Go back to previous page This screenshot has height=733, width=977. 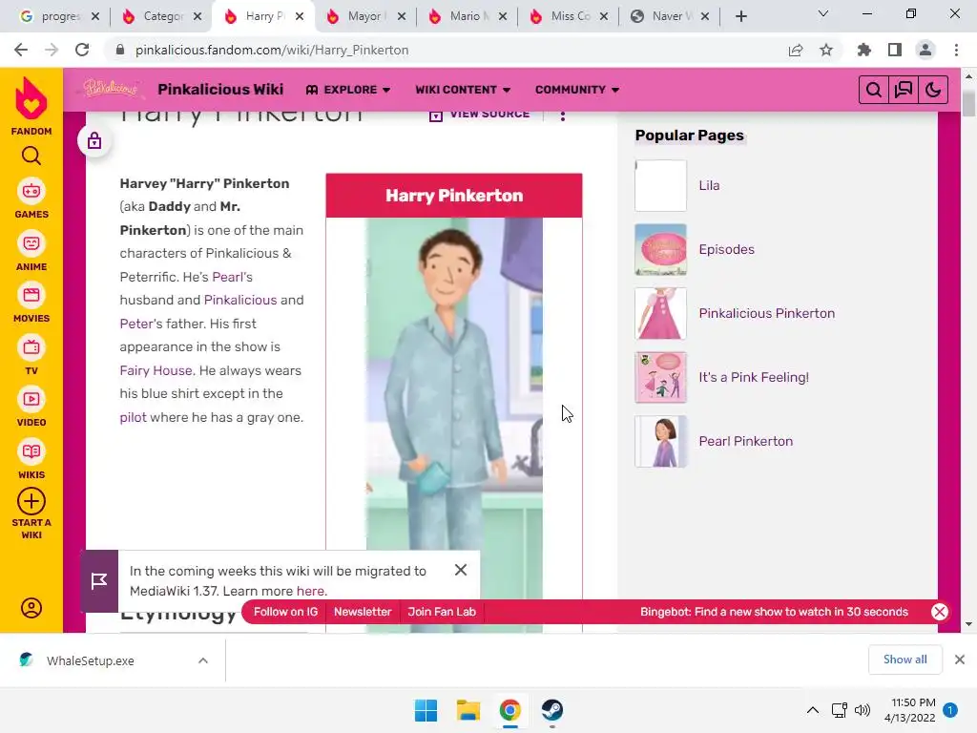[x=21, y=50]
